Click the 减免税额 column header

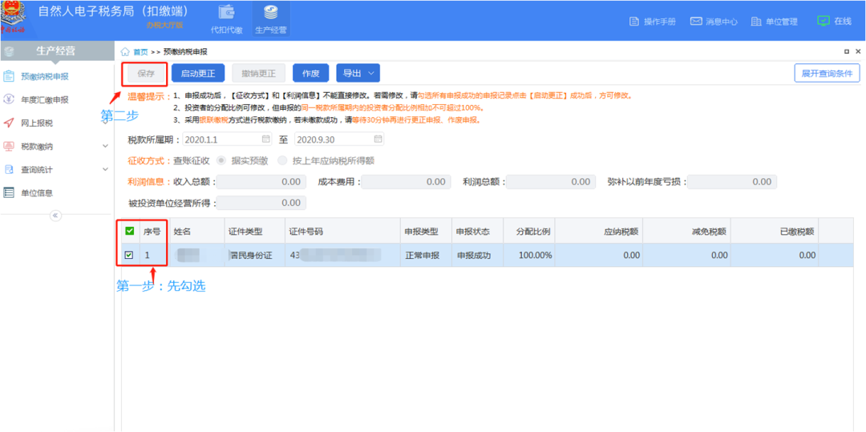(x=686, y=231)
